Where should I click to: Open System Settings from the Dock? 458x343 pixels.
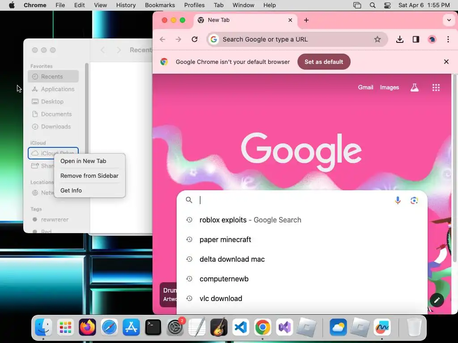coord(175,327)
